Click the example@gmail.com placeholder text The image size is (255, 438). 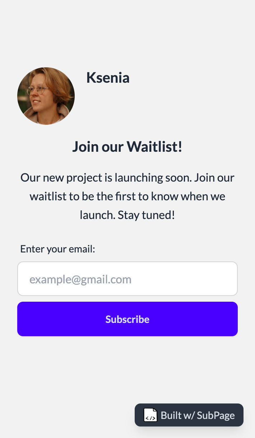point(80,279)
